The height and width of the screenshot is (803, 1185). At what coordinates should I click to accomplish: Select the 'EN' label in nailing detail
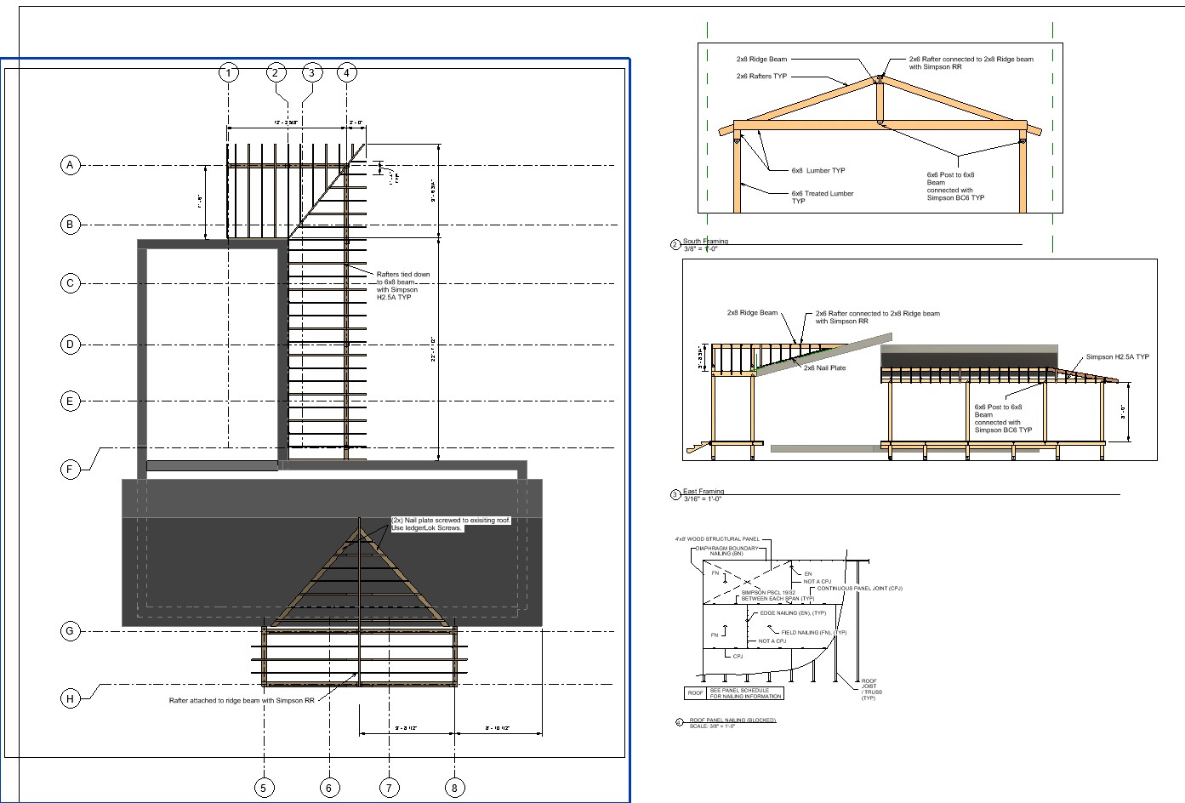[809, 573]
